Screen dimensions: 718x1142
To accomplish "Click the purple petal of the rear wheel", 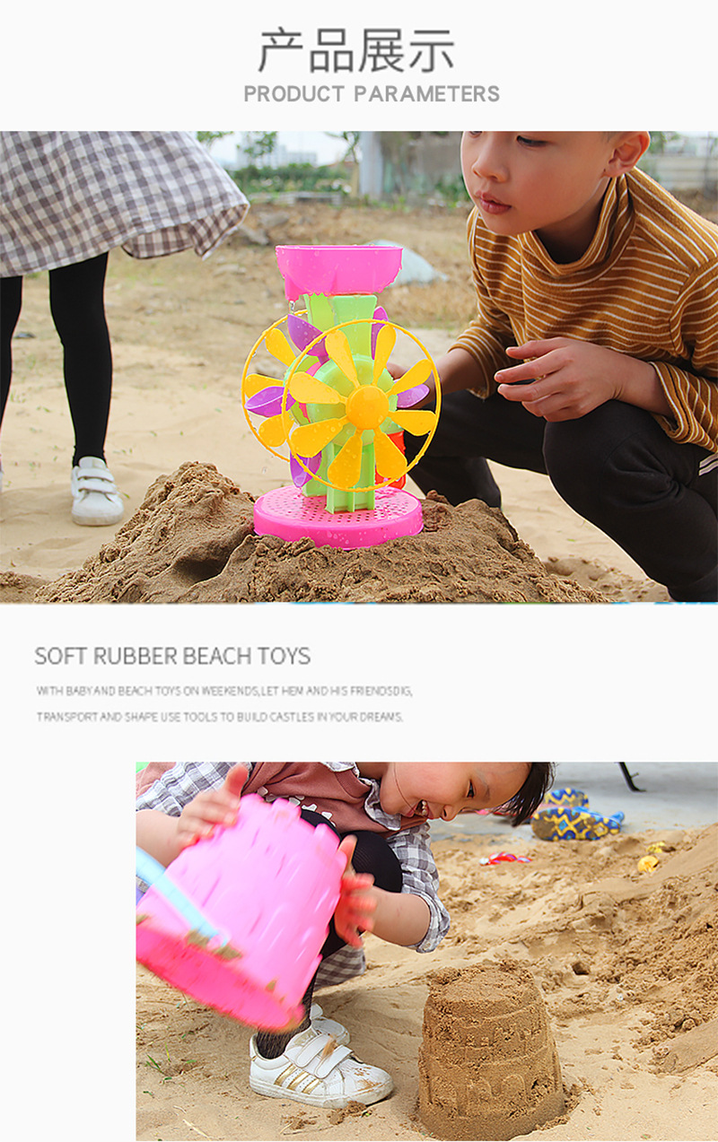I will point(266,402).
